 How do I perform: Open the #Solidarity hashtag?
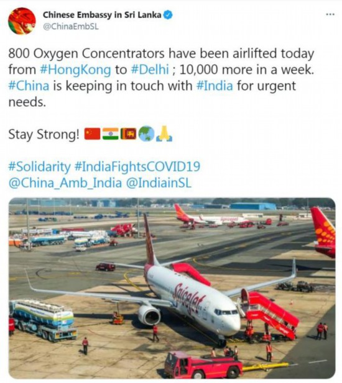point(39,167)
